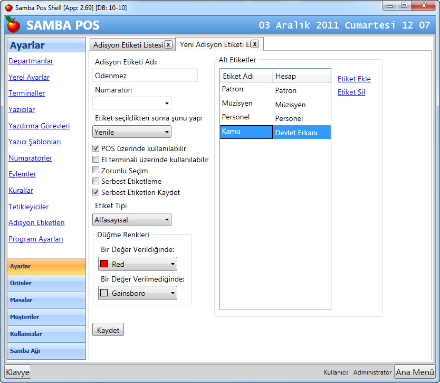
Task: Switch to Ürünler section
Action: [x=46, y=283]
